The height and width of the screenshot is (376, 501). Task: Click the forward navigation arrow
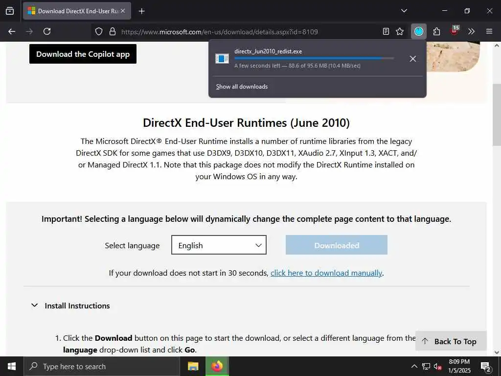click(x=29, y=31)
